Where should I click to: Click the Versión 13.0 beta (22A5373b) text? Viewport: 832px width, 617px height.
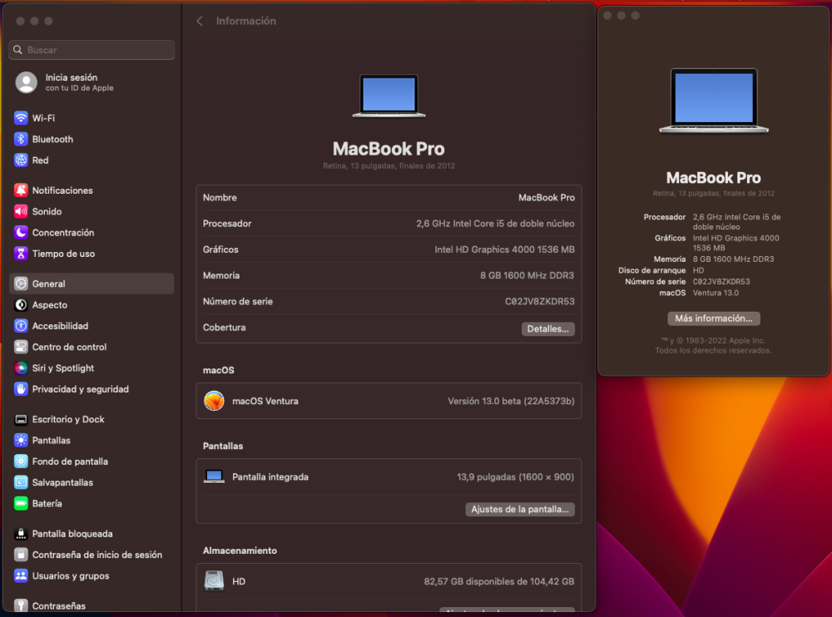pyautogui.click(x=511, y=401)
